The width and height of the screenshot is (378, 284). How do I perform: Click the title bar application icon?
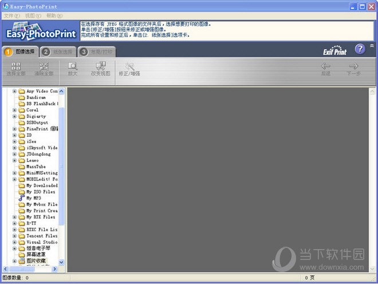[x=6, y=6]
